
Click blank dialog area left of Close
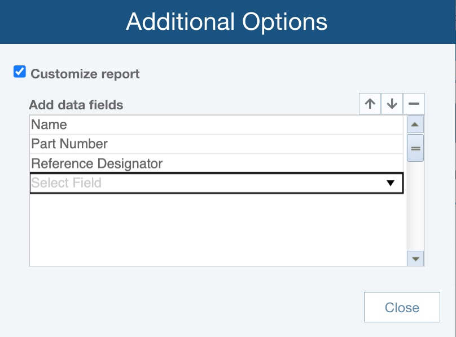pyautogui.click(x=198, y=308)
